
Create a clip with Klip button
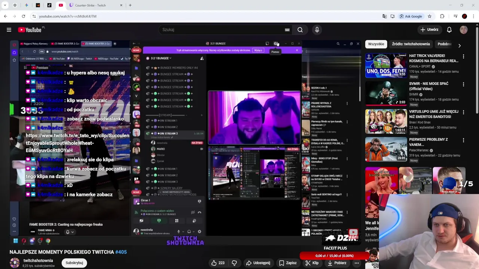[312, 263]
